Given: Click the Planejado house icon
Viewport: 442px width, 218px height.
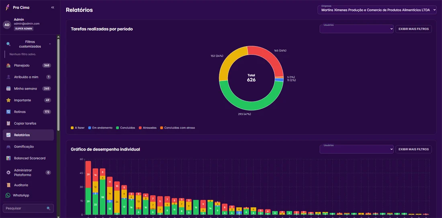Looking at the screenshot, I should coord(8,65).
